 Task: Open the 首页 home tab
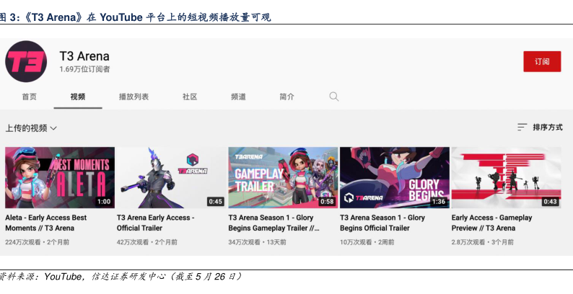click(x=29, y=97)
